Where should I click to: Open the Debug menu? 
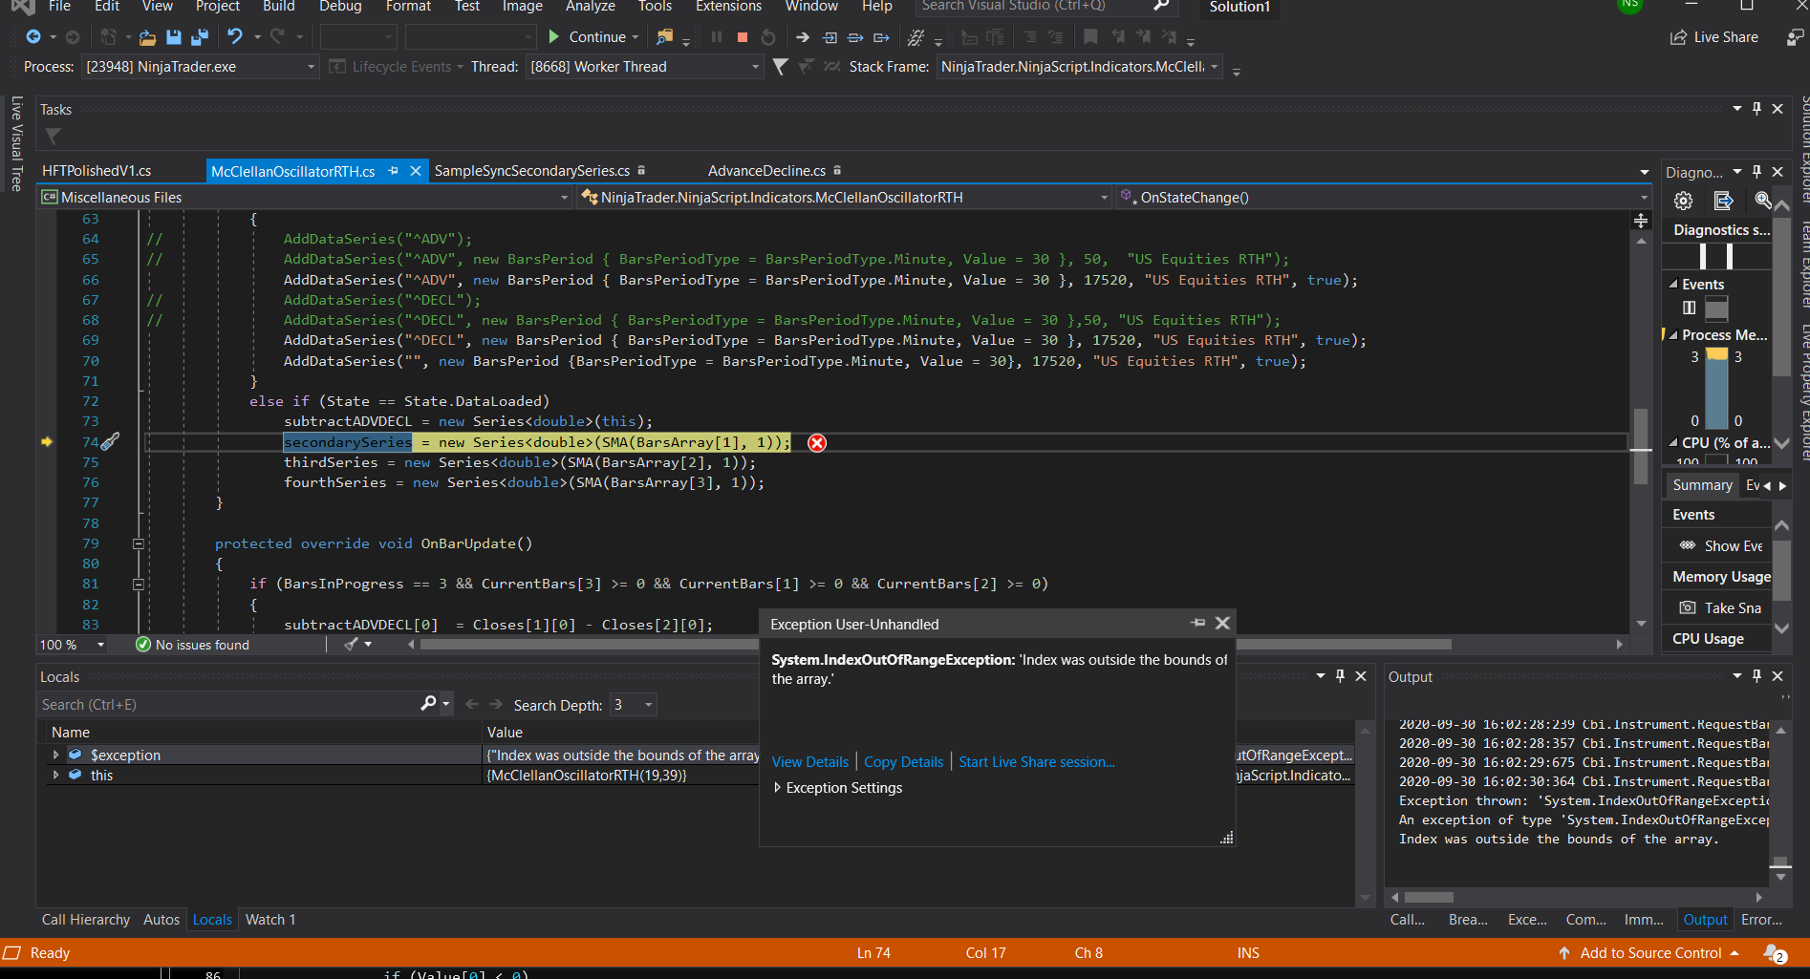click(x=340, y=7)
